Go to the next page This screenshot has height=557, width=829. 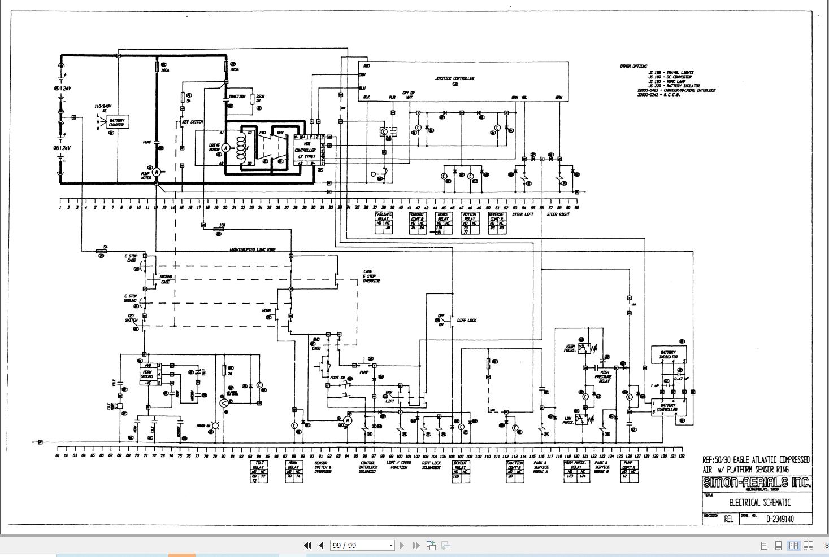pos(402,545)
